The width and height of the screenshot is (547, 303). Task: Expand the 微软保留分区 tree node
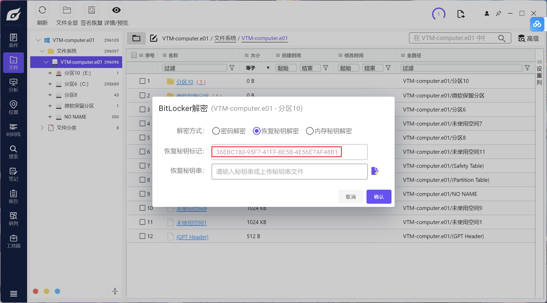tap(50, 106)
